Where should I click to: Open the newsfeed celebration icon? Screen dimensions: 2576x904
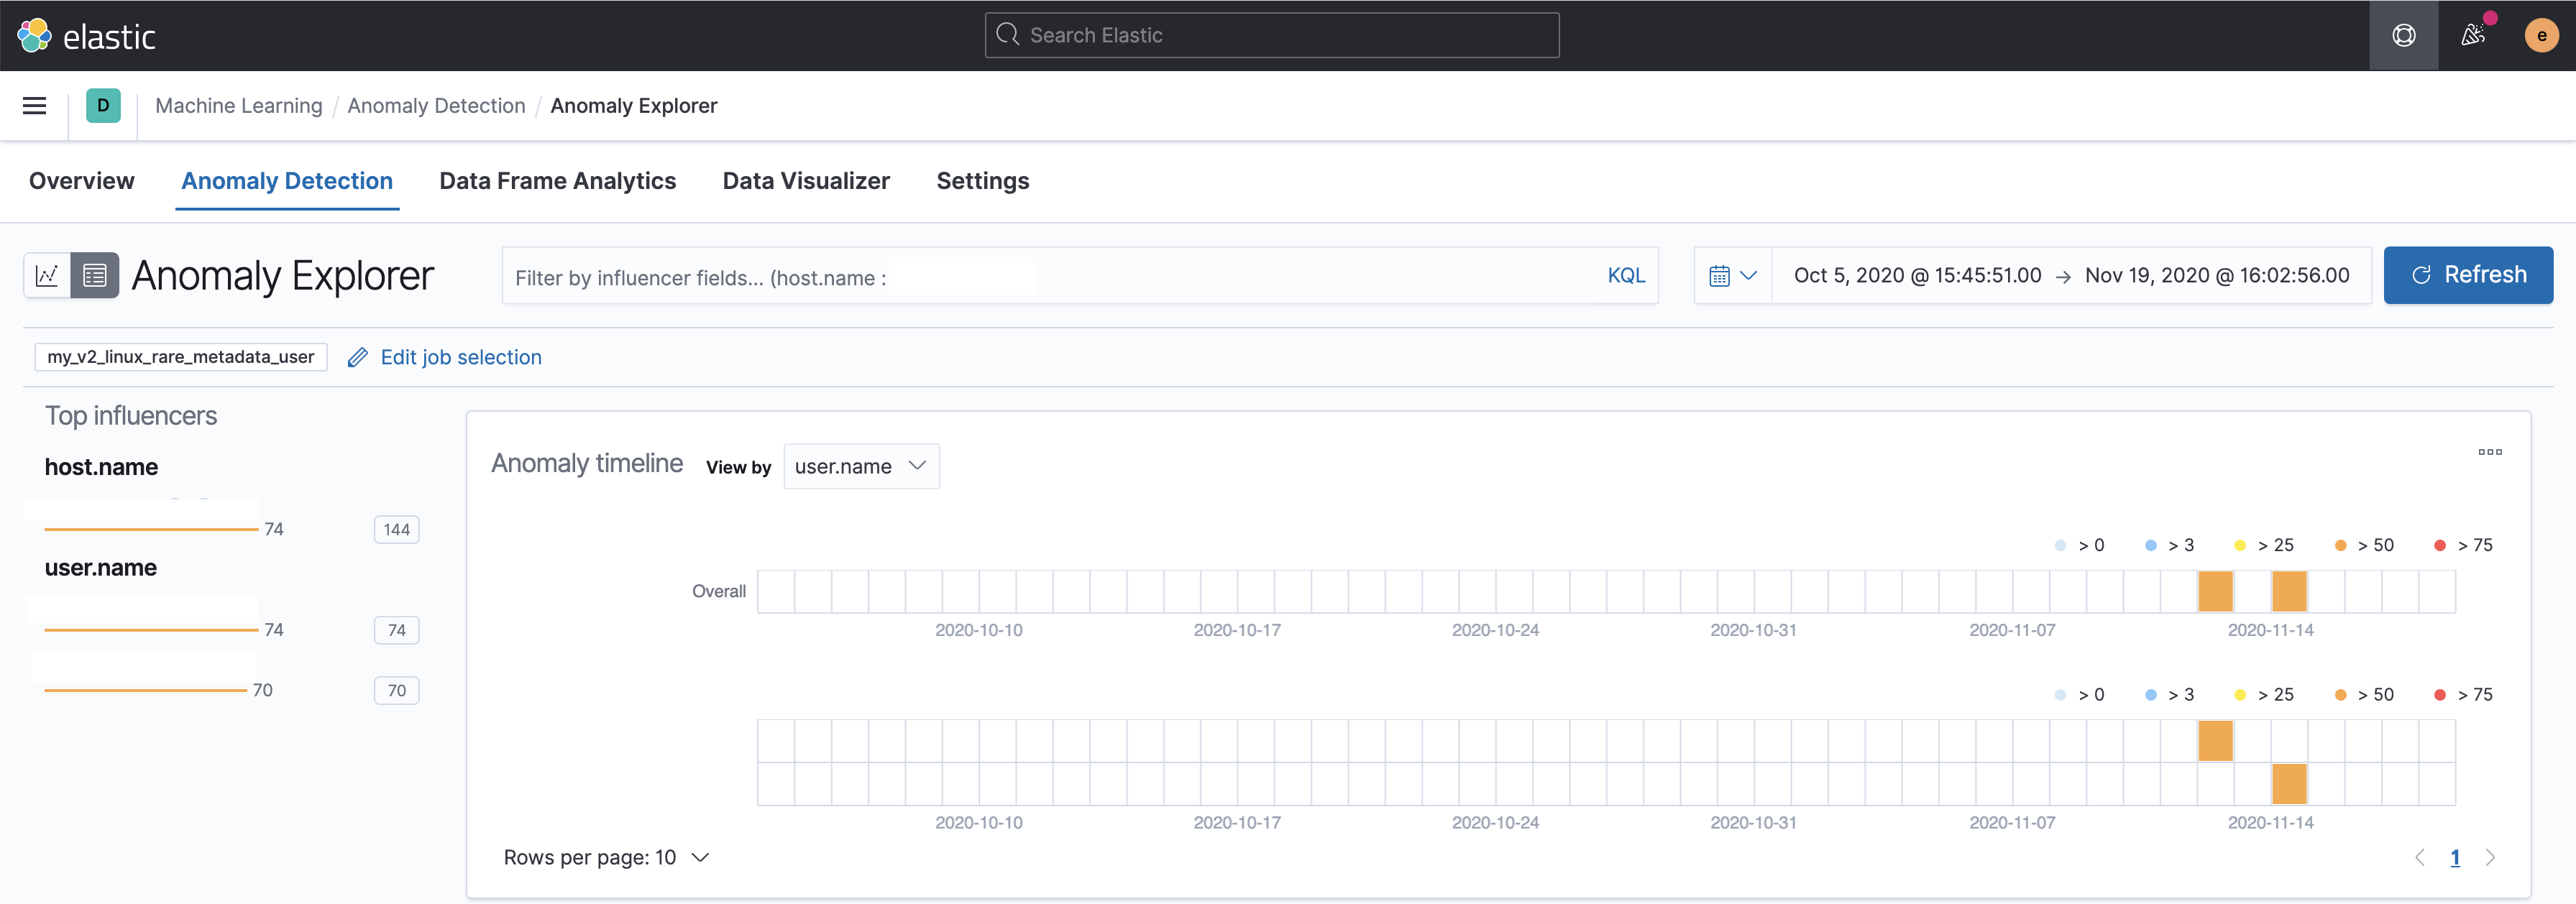[x=2473, y=36]
